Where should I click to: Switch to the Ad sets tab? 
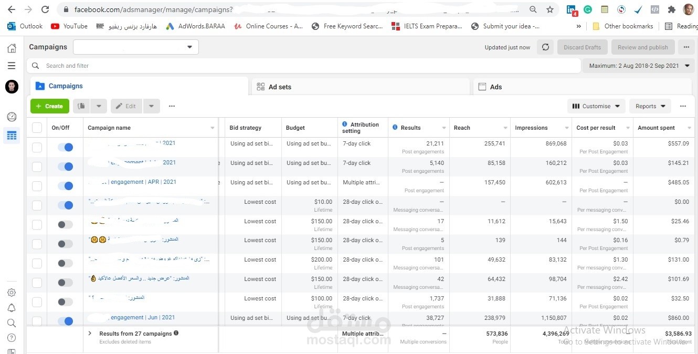(361, 87)
